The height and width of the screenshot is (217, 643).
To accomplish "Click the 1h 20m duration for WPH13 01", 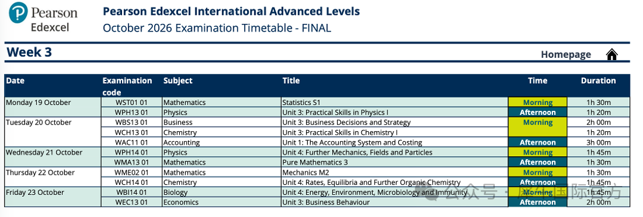I will click(598, 112).
